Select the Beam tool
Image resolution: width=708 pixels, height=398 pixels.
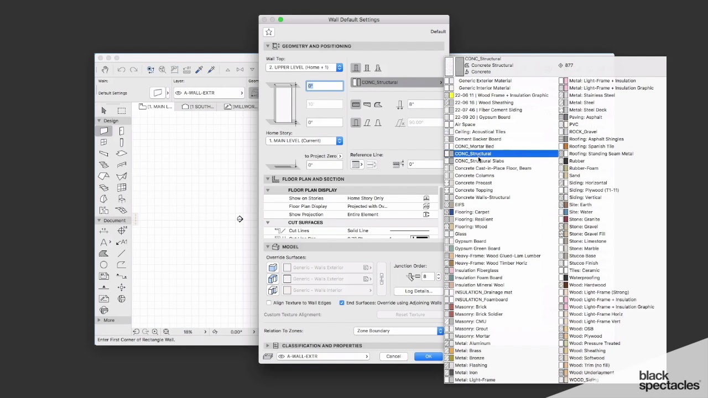pos(104,153)
